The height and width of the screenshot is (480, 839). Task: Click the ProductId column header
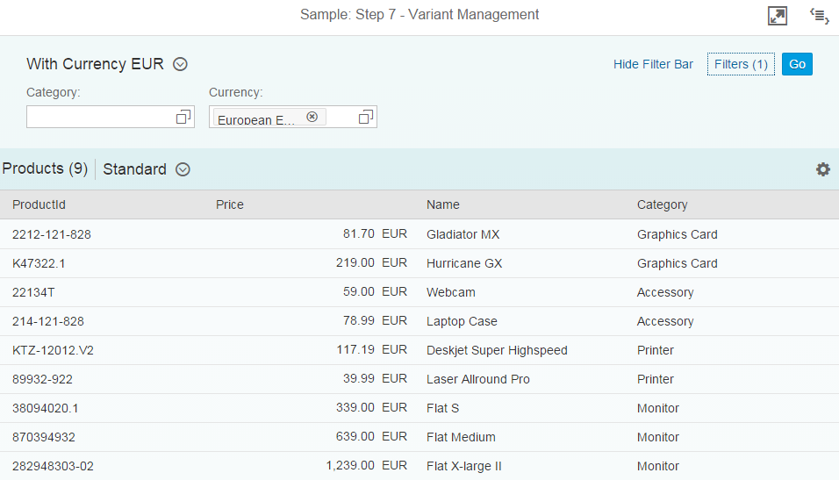[x=39, y=204]
